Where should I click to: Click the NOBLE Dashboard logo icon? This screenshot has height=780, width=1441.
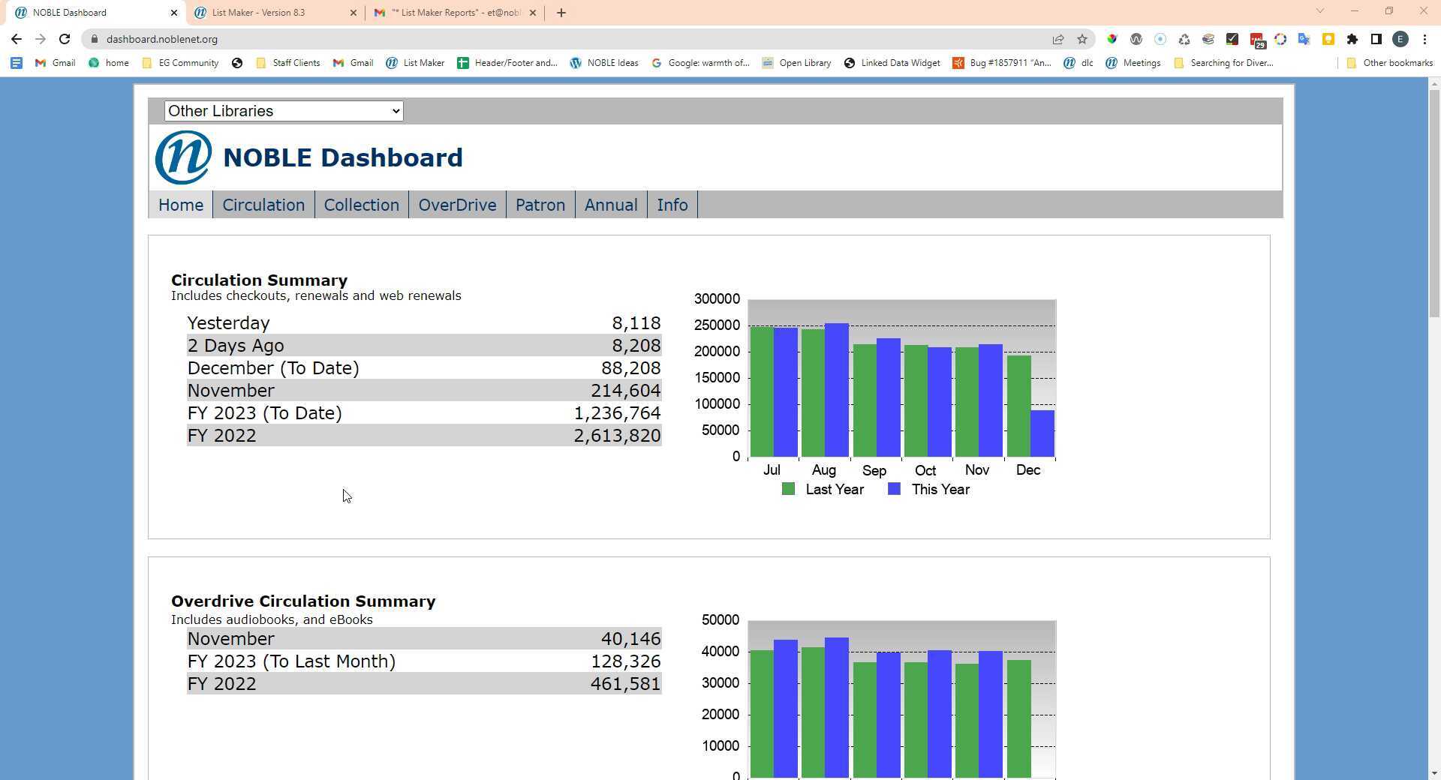(x=183, y=157)
